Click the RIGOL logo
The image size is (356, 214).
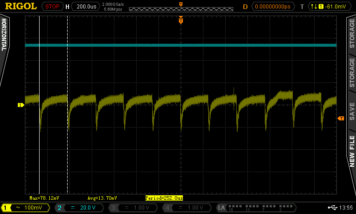click(x=21, y=6)
